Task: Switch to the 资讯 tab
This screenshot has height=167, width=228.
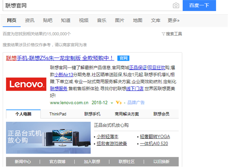Action: 30,20
